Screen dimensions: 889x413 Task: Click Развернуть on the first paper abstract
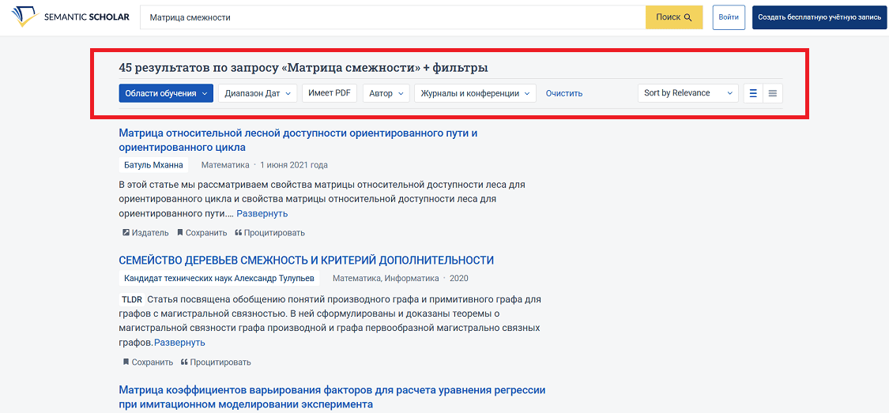pos(262,213)
